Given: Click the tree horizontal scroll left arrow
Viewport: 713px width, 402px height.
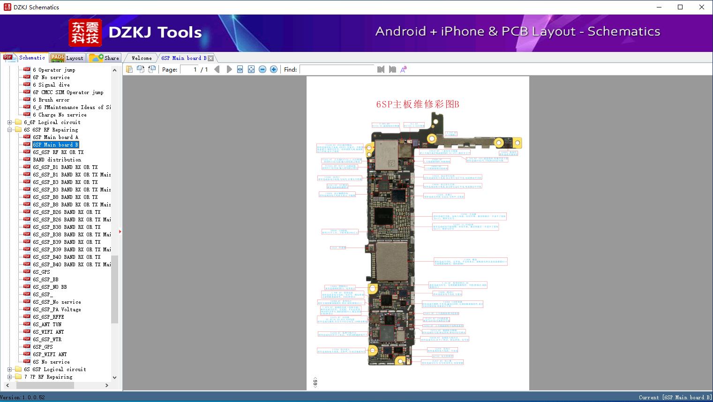Looking at the screenshot, I should click(x=7, y=385).
